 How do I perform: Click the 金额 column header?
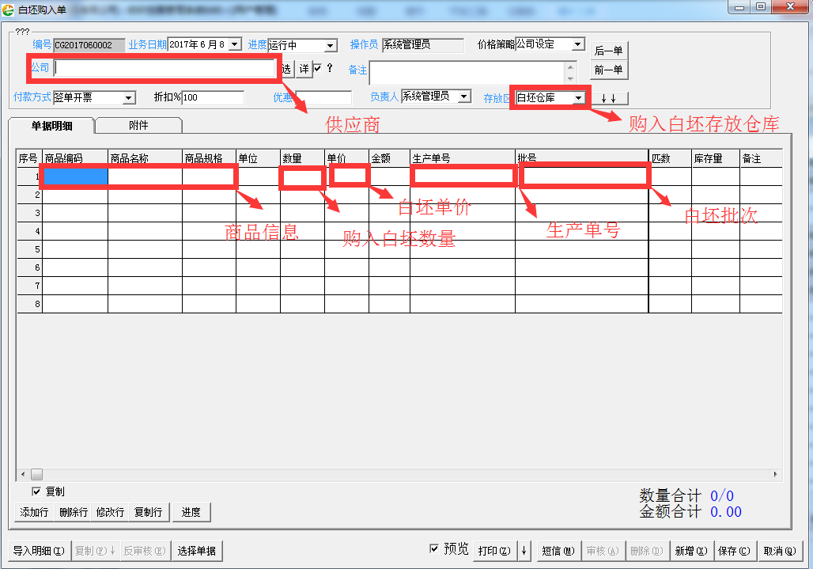(x=389, y=158)
